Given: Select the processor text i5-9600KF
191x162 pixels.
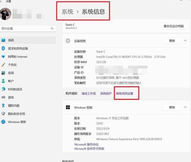Looking at the screenshot, I should point(131,57).
